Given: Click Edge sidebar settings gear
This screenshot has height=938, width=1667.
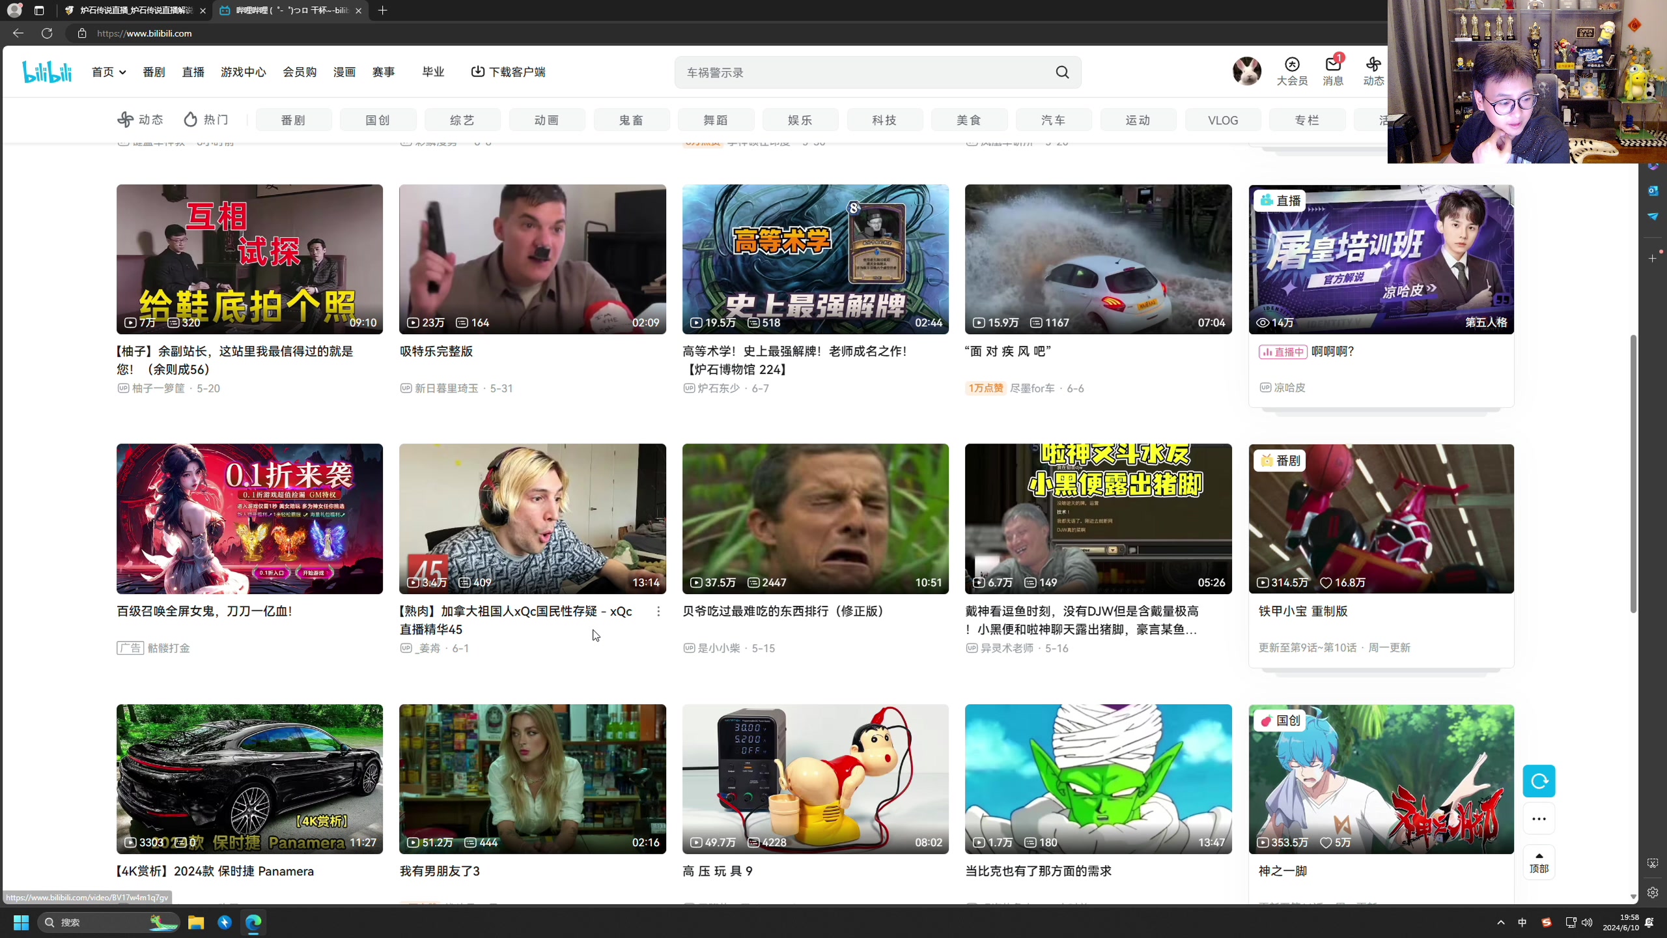Looking at the screenshot, I should pos(1653,893).
